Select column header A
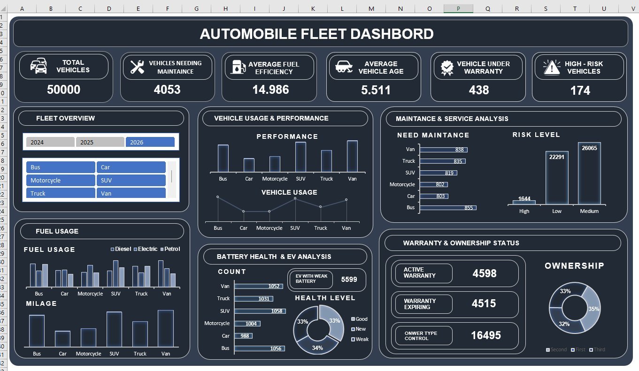 coord(22,8)
